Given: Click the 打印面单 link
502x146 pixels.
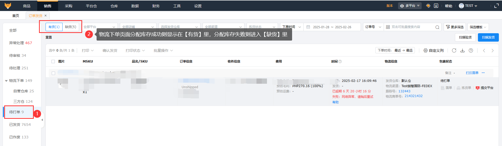Looking at the screenshot, I should click(x=472, y=73).
